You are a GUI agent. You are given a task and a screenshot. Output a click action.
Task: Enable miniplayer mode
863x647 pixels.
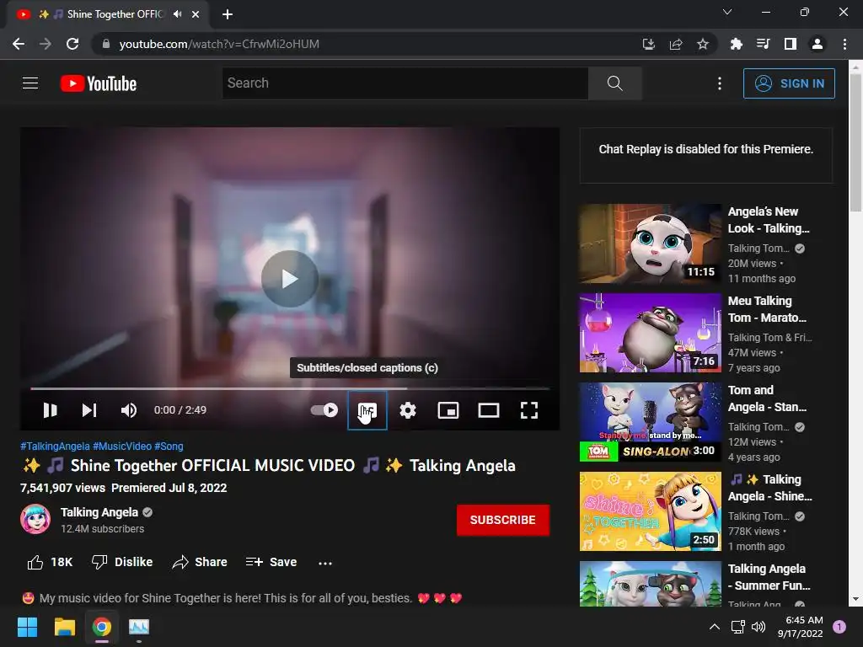click(448, 410)
